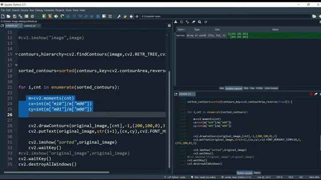The image size is (321, 180).
Task: Remove all variables eraser icon
Action: [194, 22]
